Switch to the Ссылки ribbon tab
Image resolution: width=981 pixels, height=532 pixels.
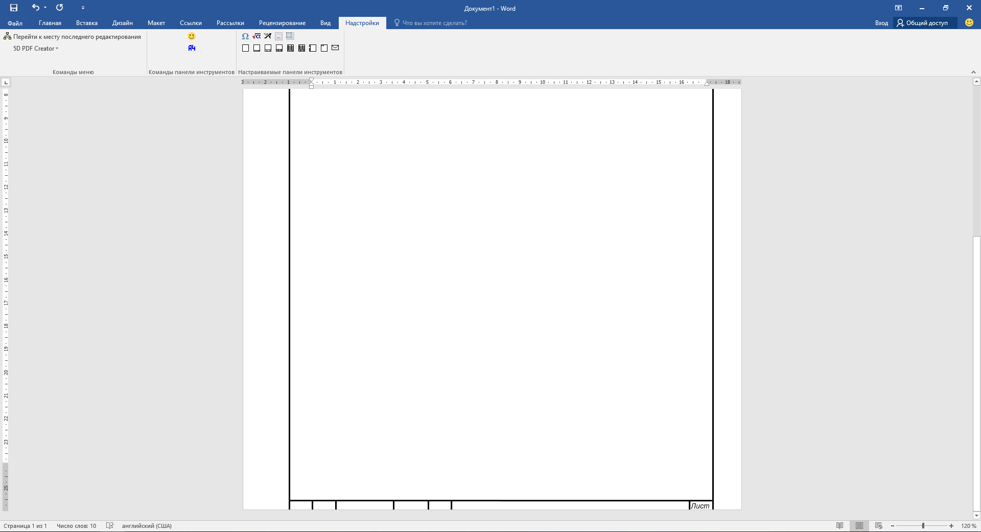pos(191,23)
